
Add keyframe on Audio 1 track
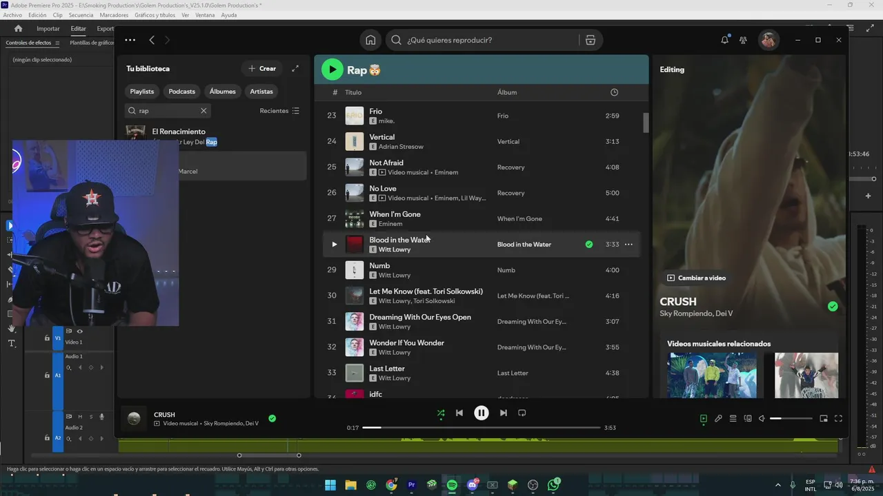(x=90, y=367)
